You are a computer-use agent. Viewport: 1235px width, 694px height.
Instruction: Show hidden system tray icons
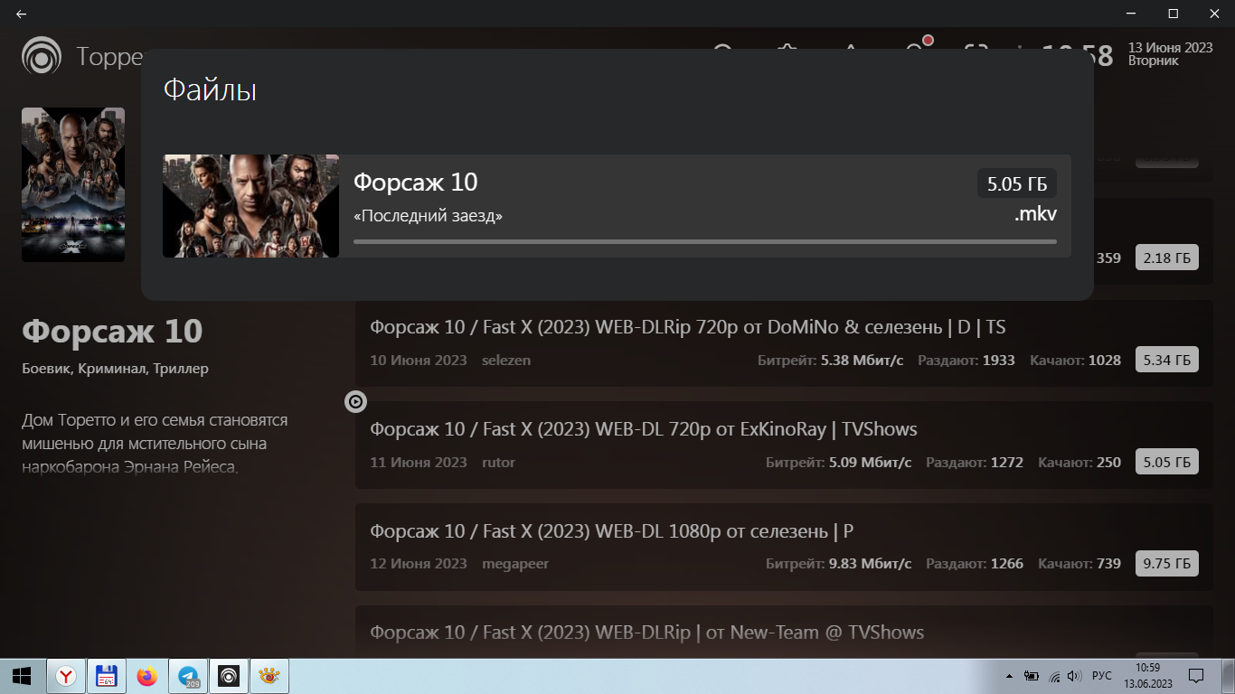[1009, 676]
